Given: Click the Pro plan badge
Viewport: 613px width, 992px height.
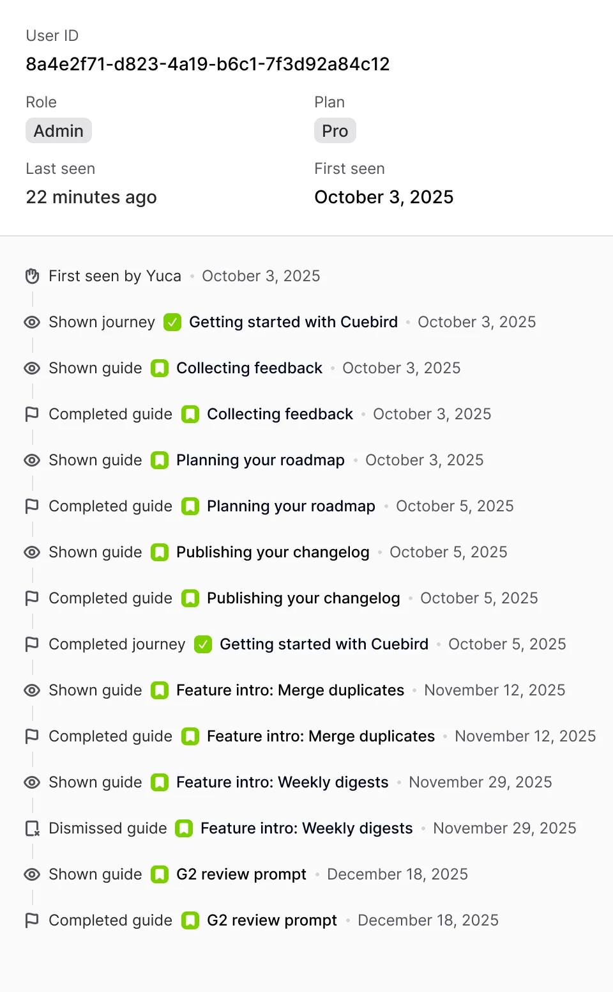Looking at the screenshot, I should pyautogui.click(x=335, y=131).
